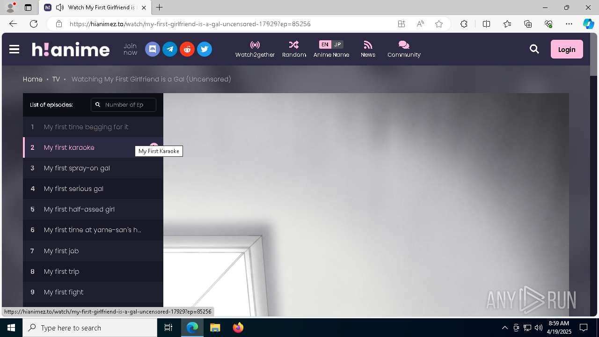Select episode 3 My first spray-on gal

93,168
